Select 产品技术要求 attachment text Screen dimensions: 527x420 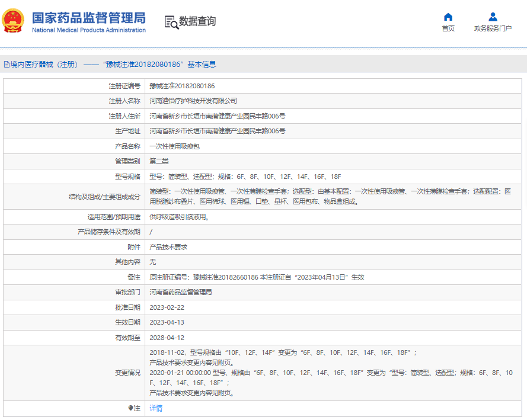[x=168, y=247]
